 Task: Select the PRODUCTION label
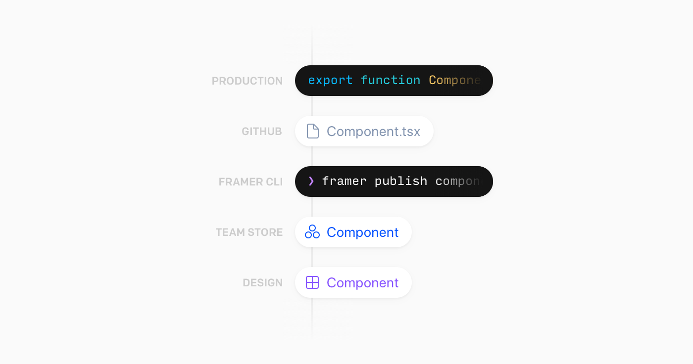click(x=247, y=81)
